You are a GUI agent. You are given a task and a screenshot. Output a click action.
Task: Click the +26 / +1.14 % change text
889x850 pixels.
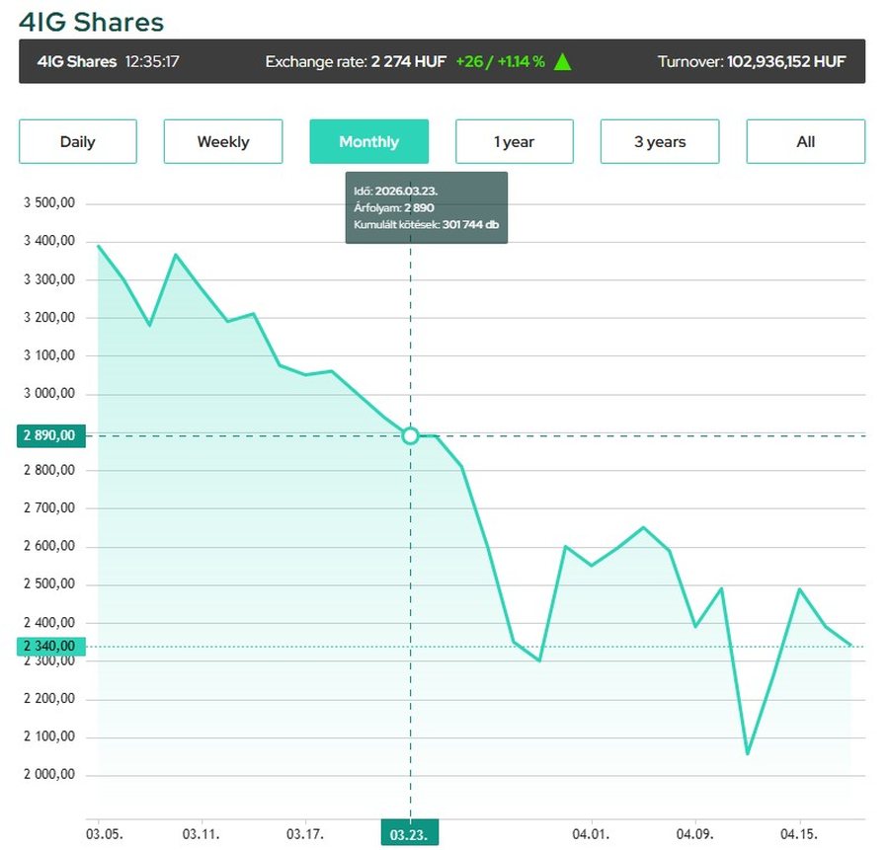click(500, 61)
